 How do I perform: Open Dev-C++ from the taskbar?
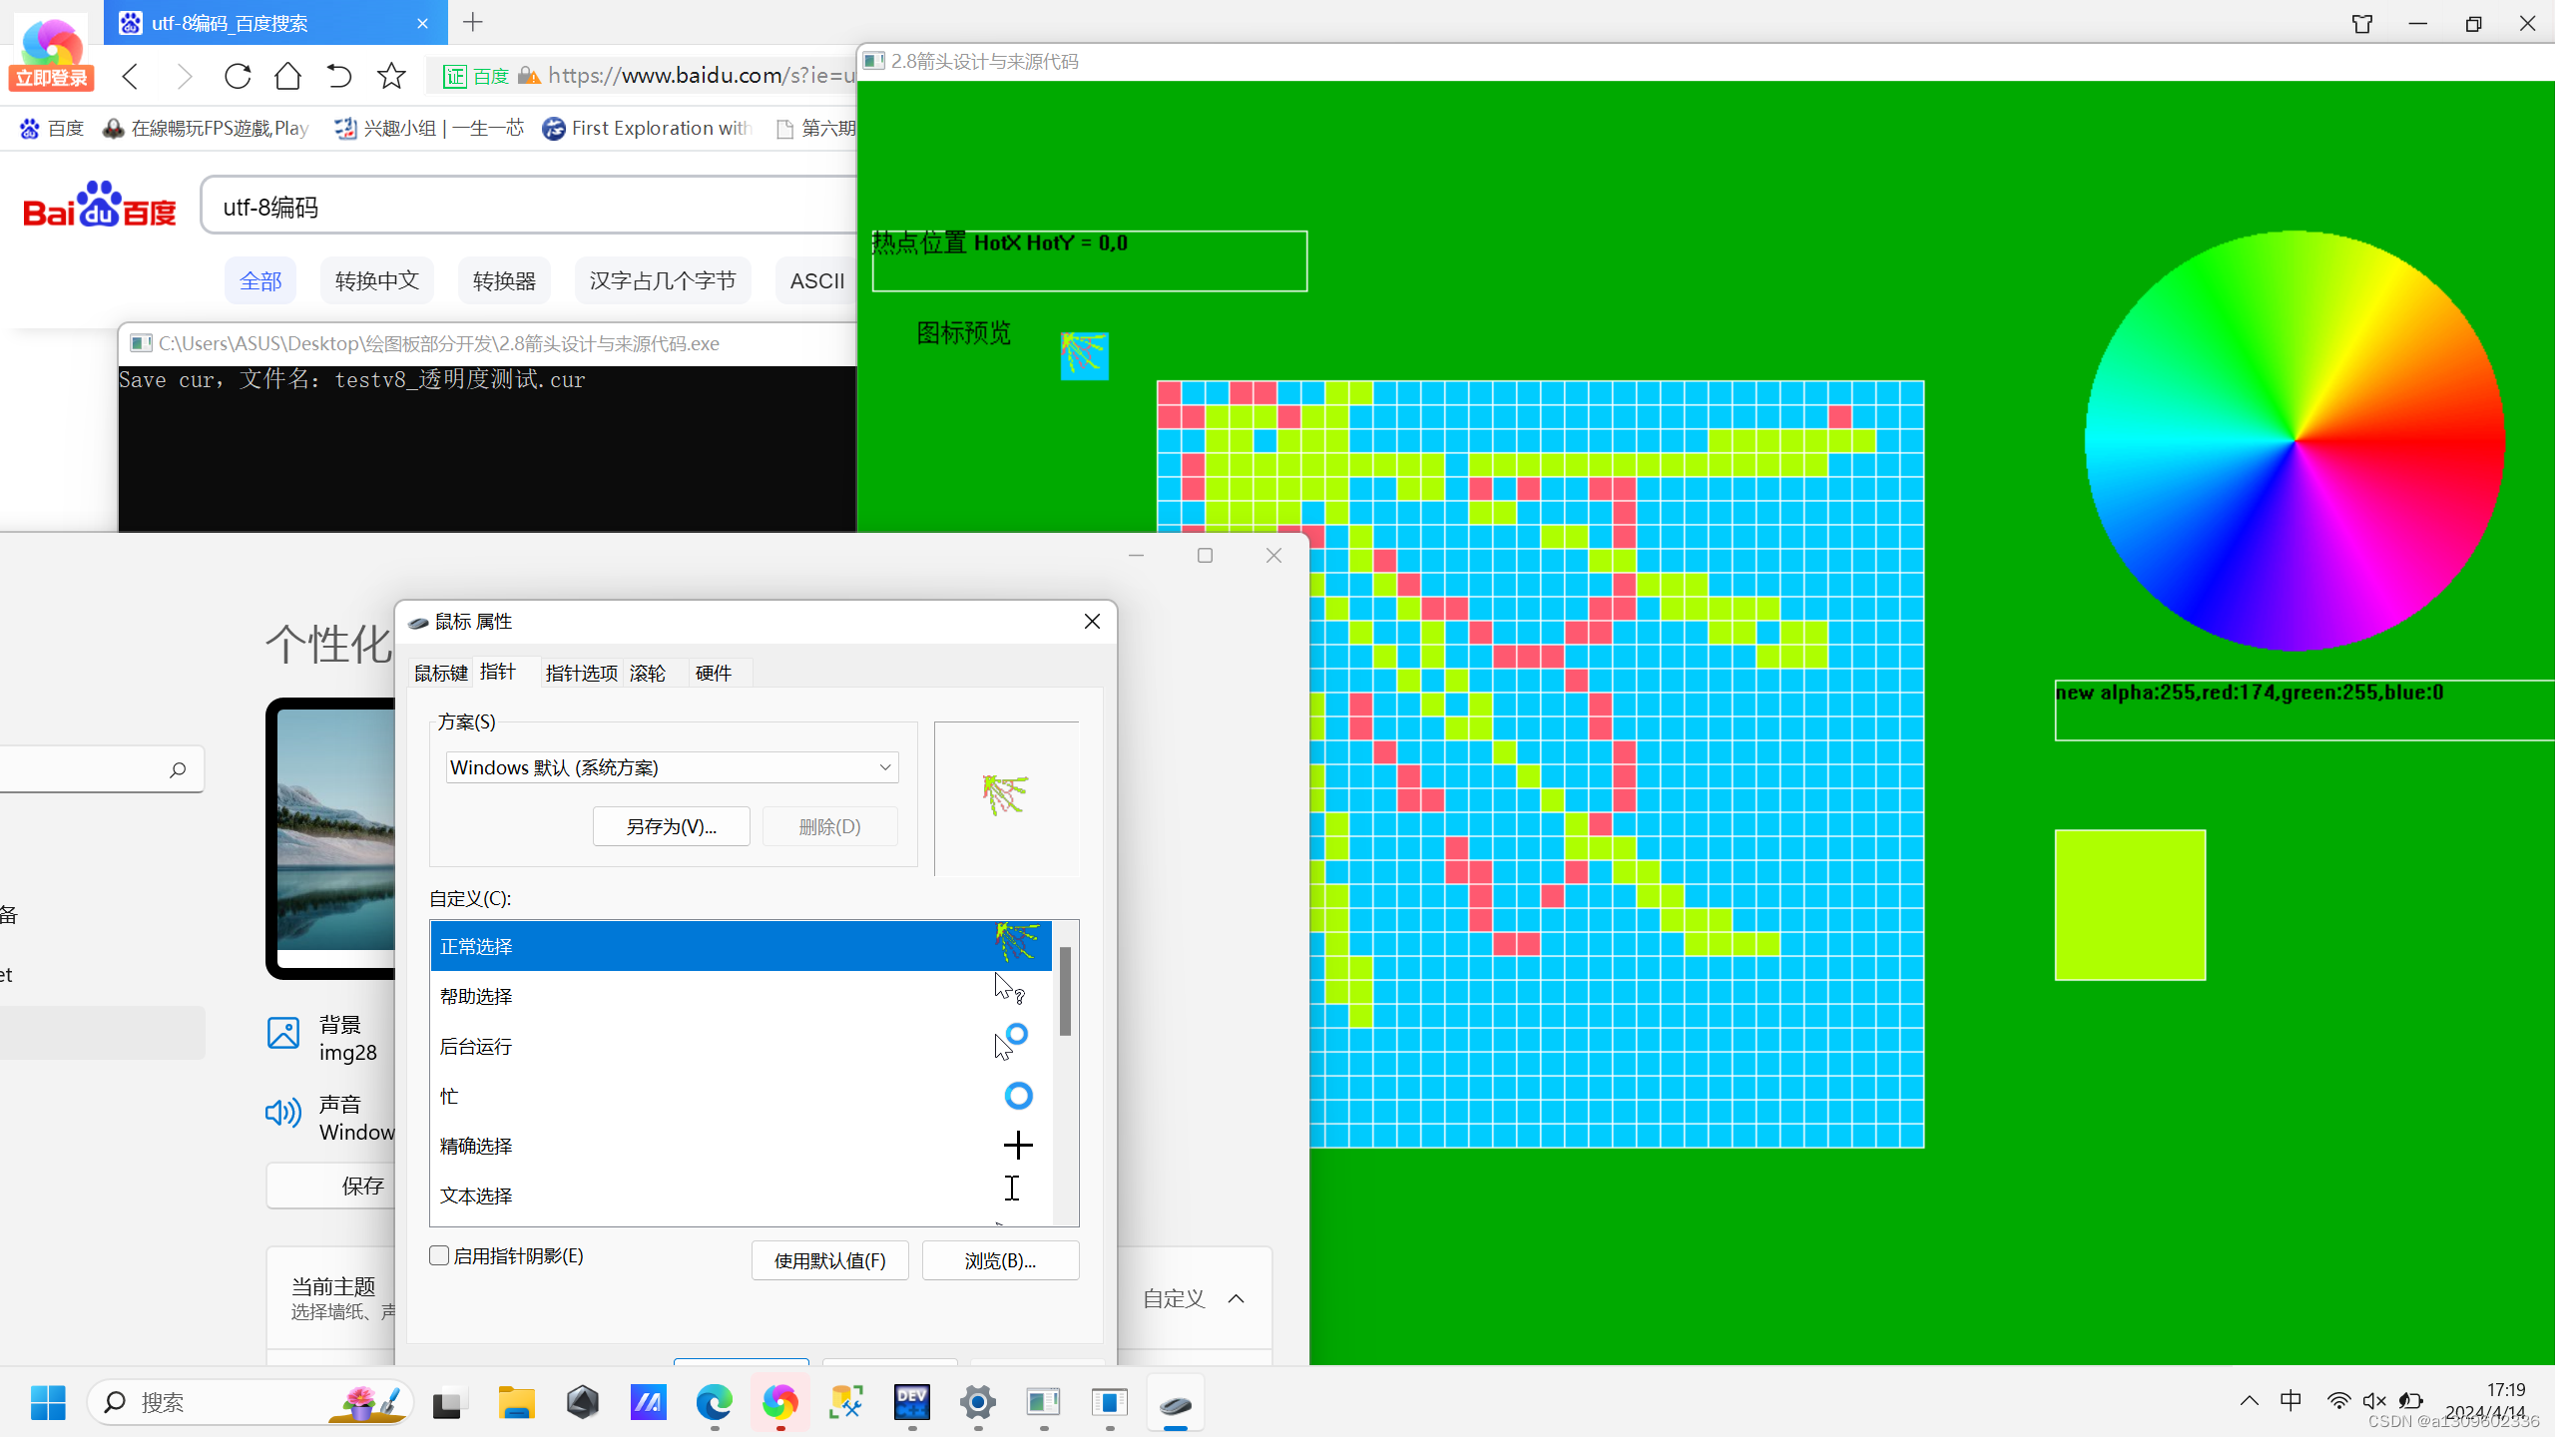(x=911, y=1402)
